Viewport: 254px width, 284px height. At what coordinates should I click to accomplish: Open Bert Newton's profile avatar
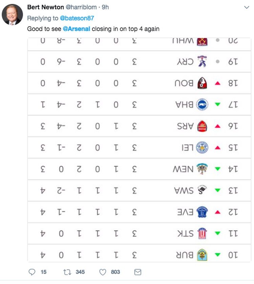(x=12, y=15)
